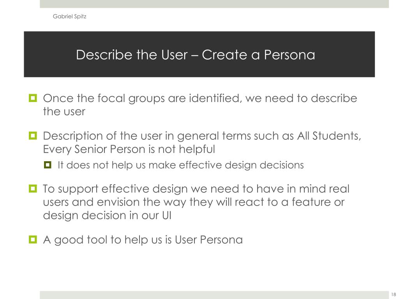The width and height of the screenshot is (399, 299).
Task: Click the slide number 18
Action: click(394, 294)
